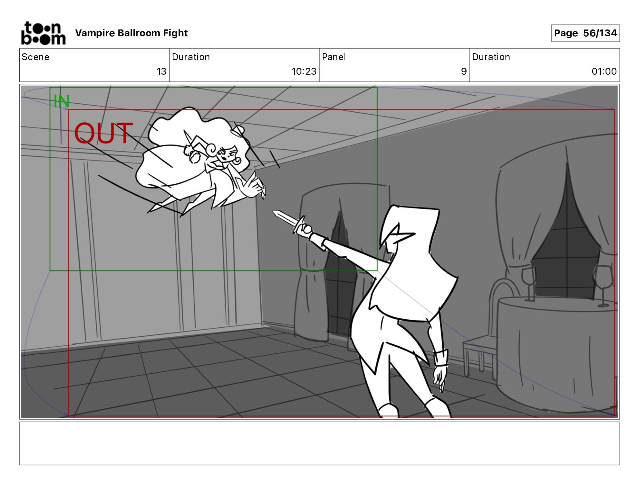Click the Toon Boom logo
Screen dimensions: 639x494
click(43, 33)
